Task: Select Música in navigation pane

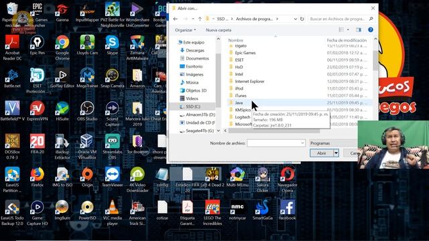Action: click(x=192, y=82)
